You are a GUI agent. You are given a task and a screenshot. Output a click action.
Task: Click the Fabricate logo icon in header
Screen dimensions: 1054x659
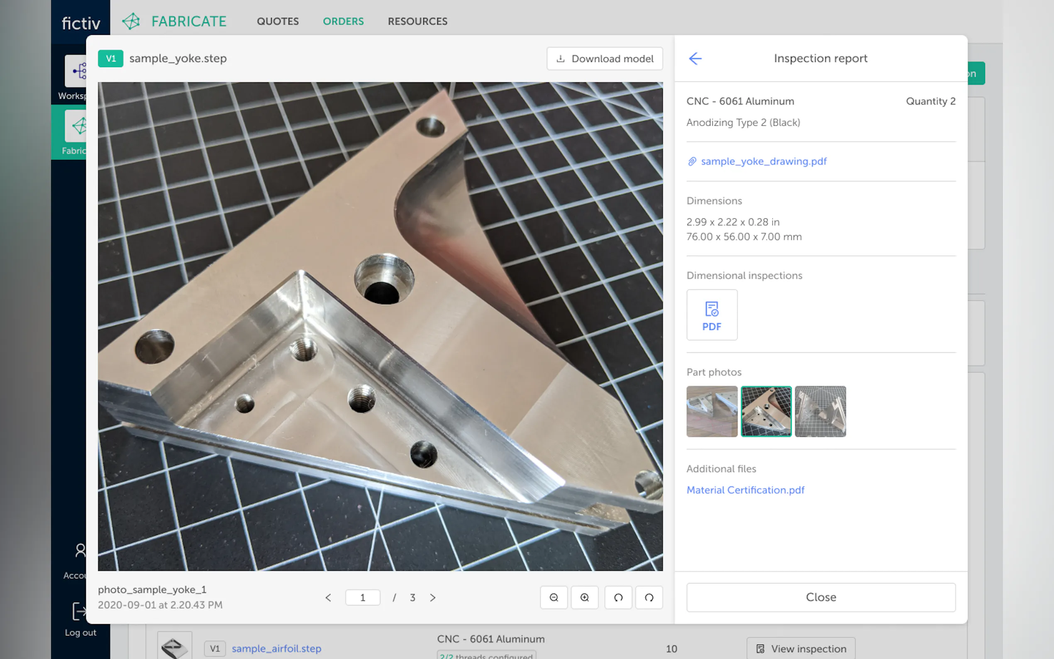131,21
